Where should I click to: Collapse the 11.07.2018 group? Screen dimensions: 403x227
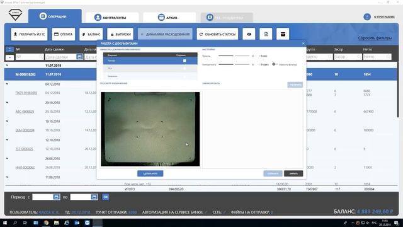point(7,66)
